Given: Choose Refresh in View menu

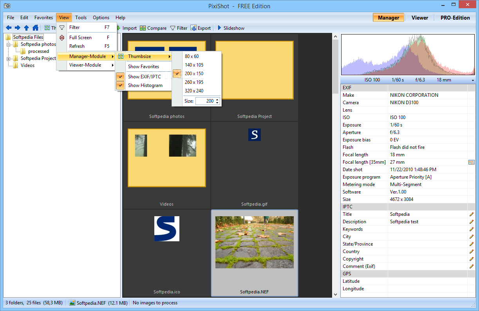Looking at the screenshot, I should tap(87, 46).
